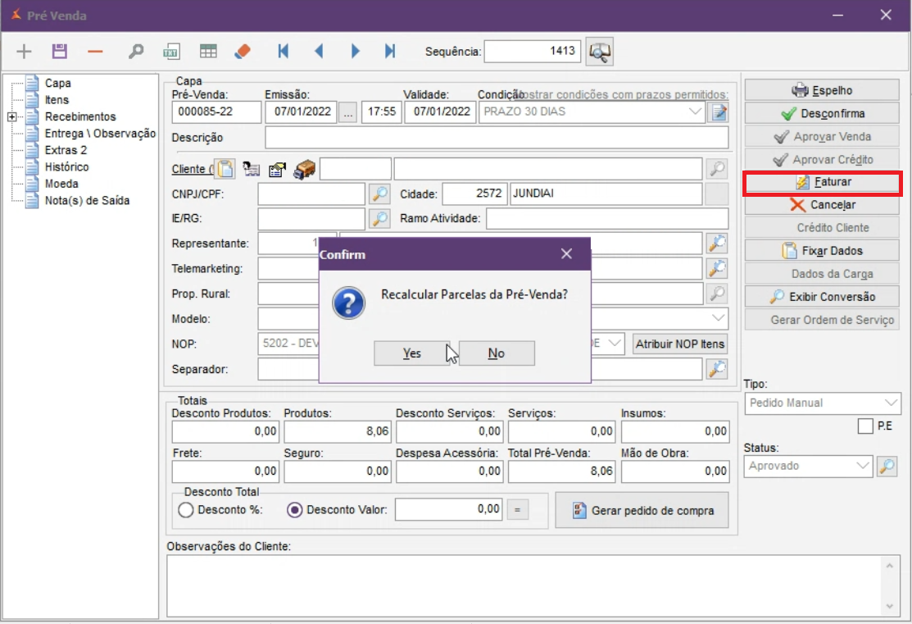Click the eraser clear icon in toolbar
This screenshot has width=912, height=624.
click(243, 52)
